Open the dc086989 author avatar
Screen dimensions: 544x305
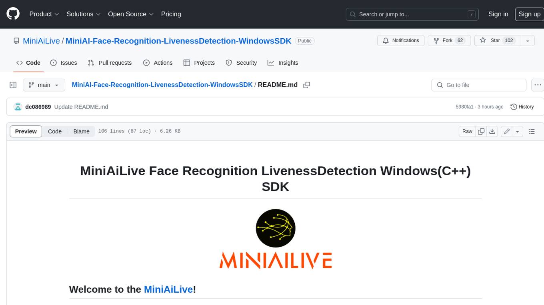[18, 107]
